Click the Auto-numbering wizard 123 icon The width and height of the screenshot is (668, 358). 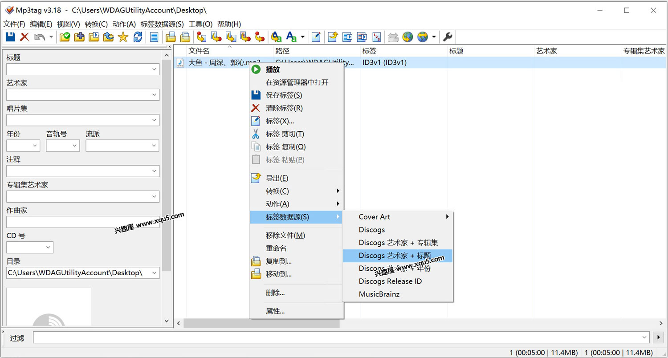pos(377,37)
